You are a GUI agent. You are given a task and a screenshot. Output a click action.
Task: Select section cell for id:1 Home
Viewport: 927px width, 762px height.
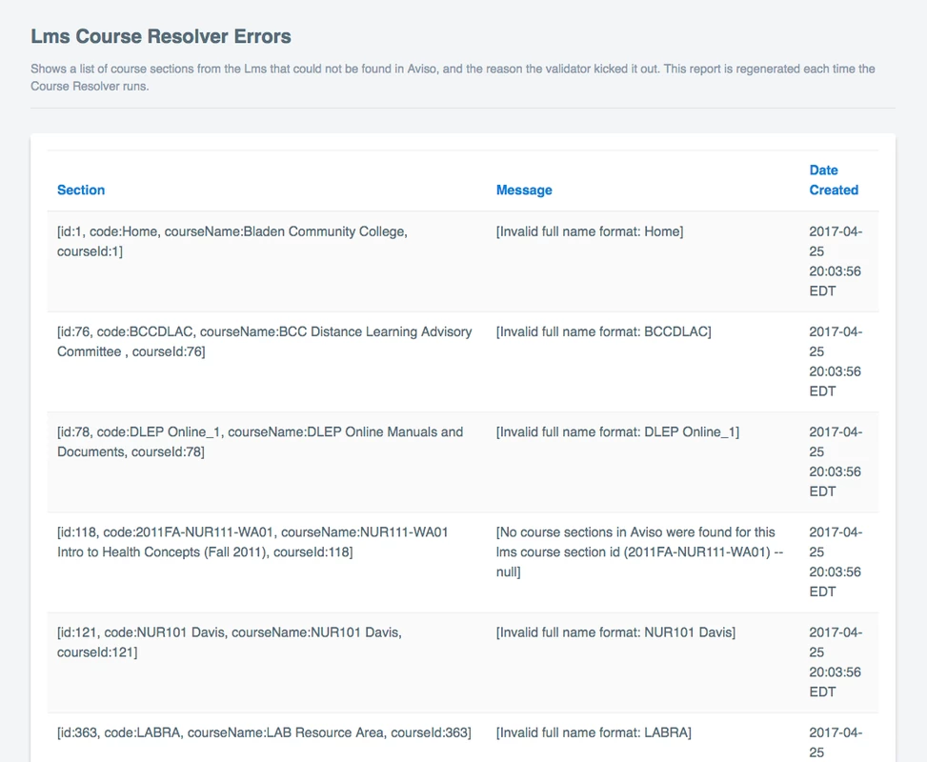267,261
